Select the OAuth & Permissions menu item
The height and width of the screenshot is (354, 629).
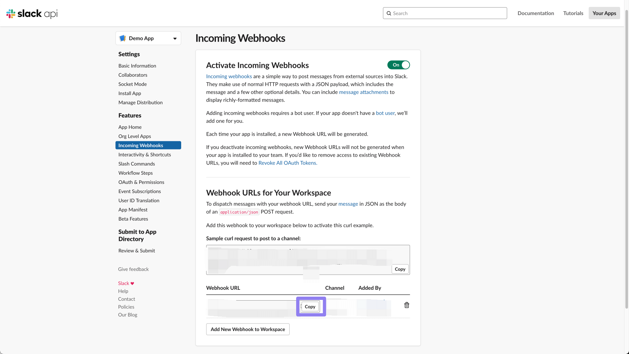click(x=141, y=182)
